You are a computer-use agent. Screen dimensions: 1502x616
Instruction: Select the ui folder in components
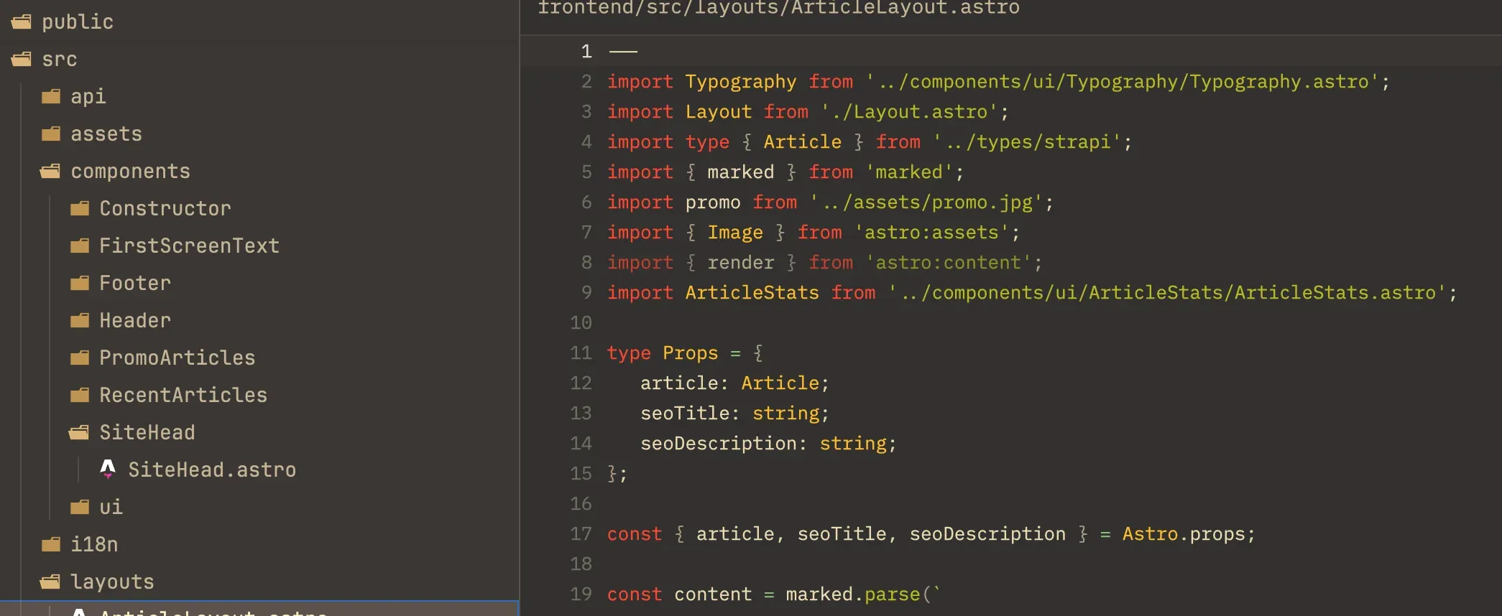(x=111, y=508)
